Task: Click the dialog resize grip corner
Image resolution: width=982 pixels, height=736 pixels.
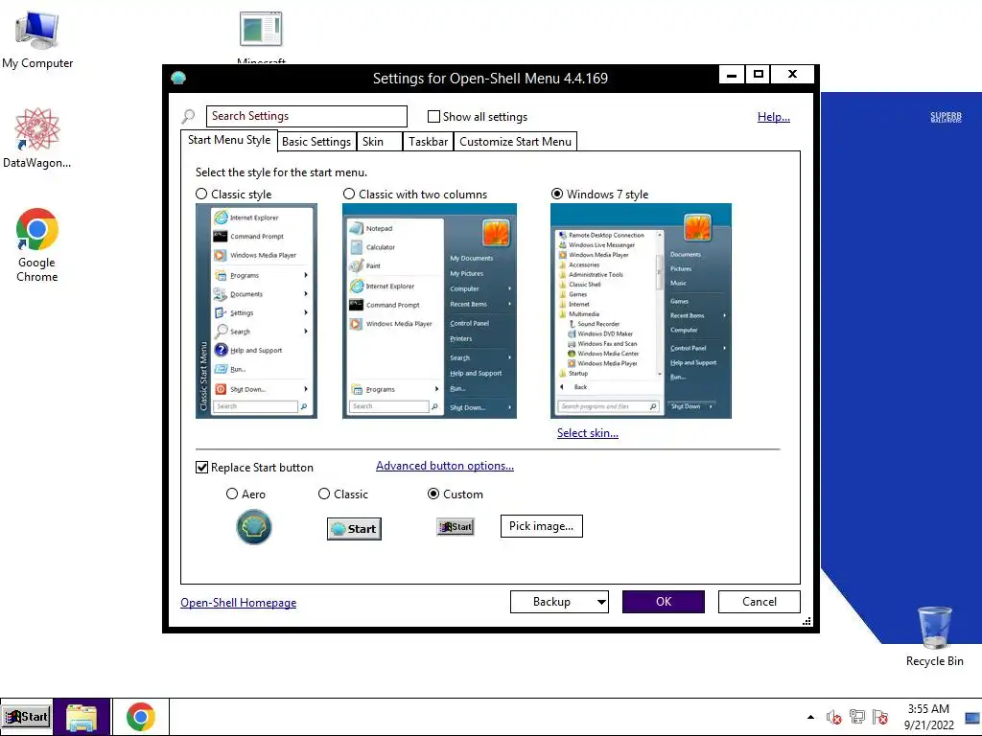Action: (x=807, y=621)
